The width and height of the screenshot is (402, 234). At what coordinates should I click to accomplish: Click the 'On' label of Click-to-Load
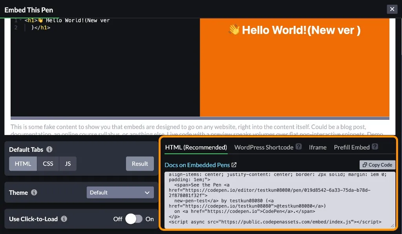pos(150,219)
